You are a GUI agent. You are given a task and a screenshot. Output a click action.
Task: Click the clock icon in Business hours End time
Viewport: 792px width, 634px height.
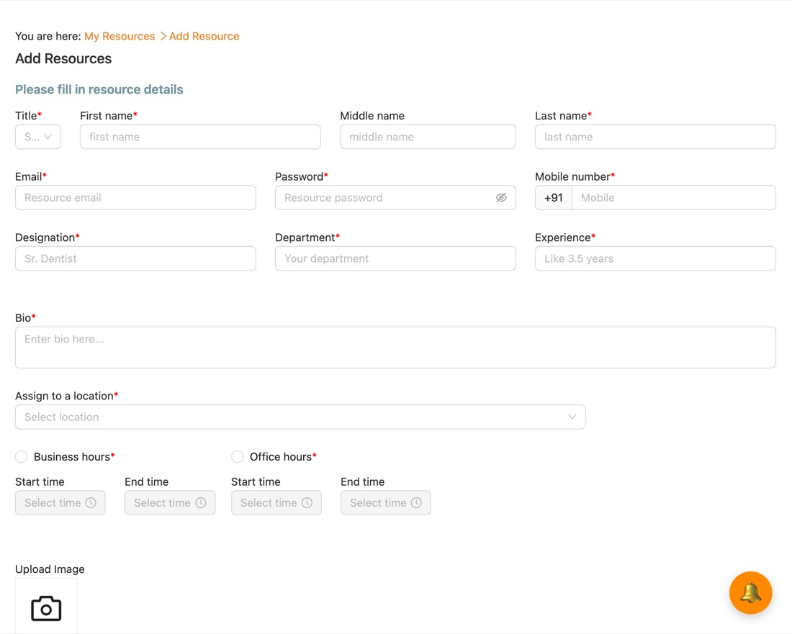pos(201,503)
